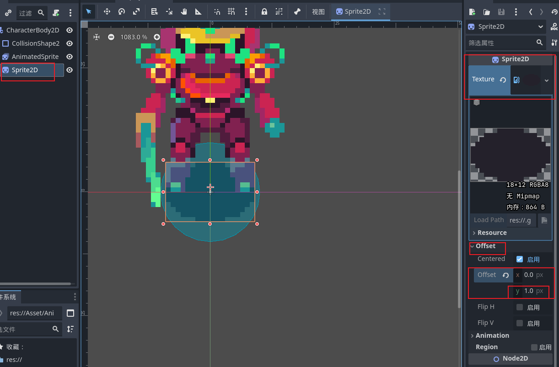
Task: Select the CharacterBody2D node
Action: point(32,30)
